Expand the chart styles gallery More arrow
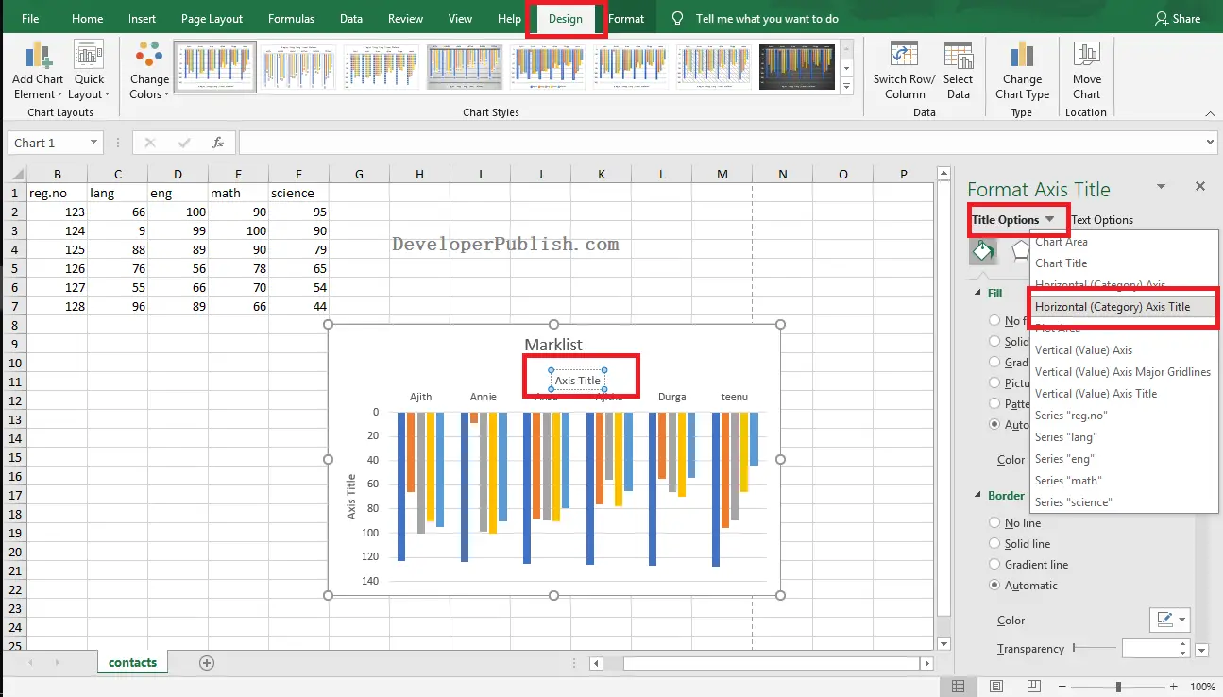 click(x=846, y=87)
